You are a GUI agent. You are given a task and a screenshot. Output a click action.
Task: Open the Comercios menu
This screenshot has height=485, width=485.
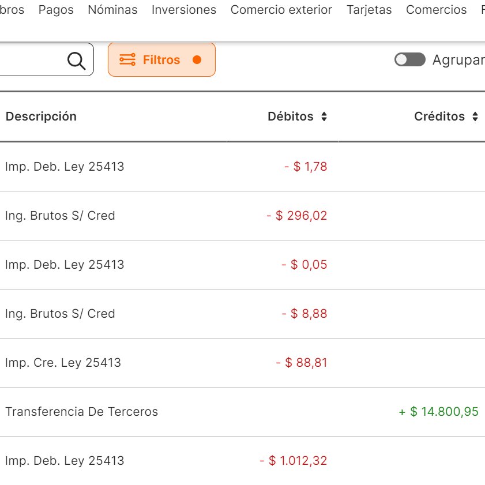point(436,10)
